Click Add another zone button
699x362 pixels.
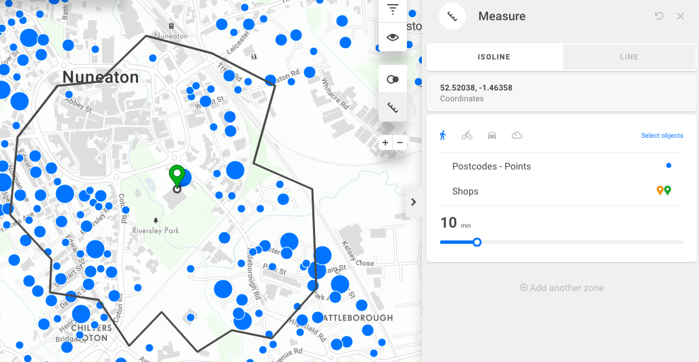[x=561, y=288]
